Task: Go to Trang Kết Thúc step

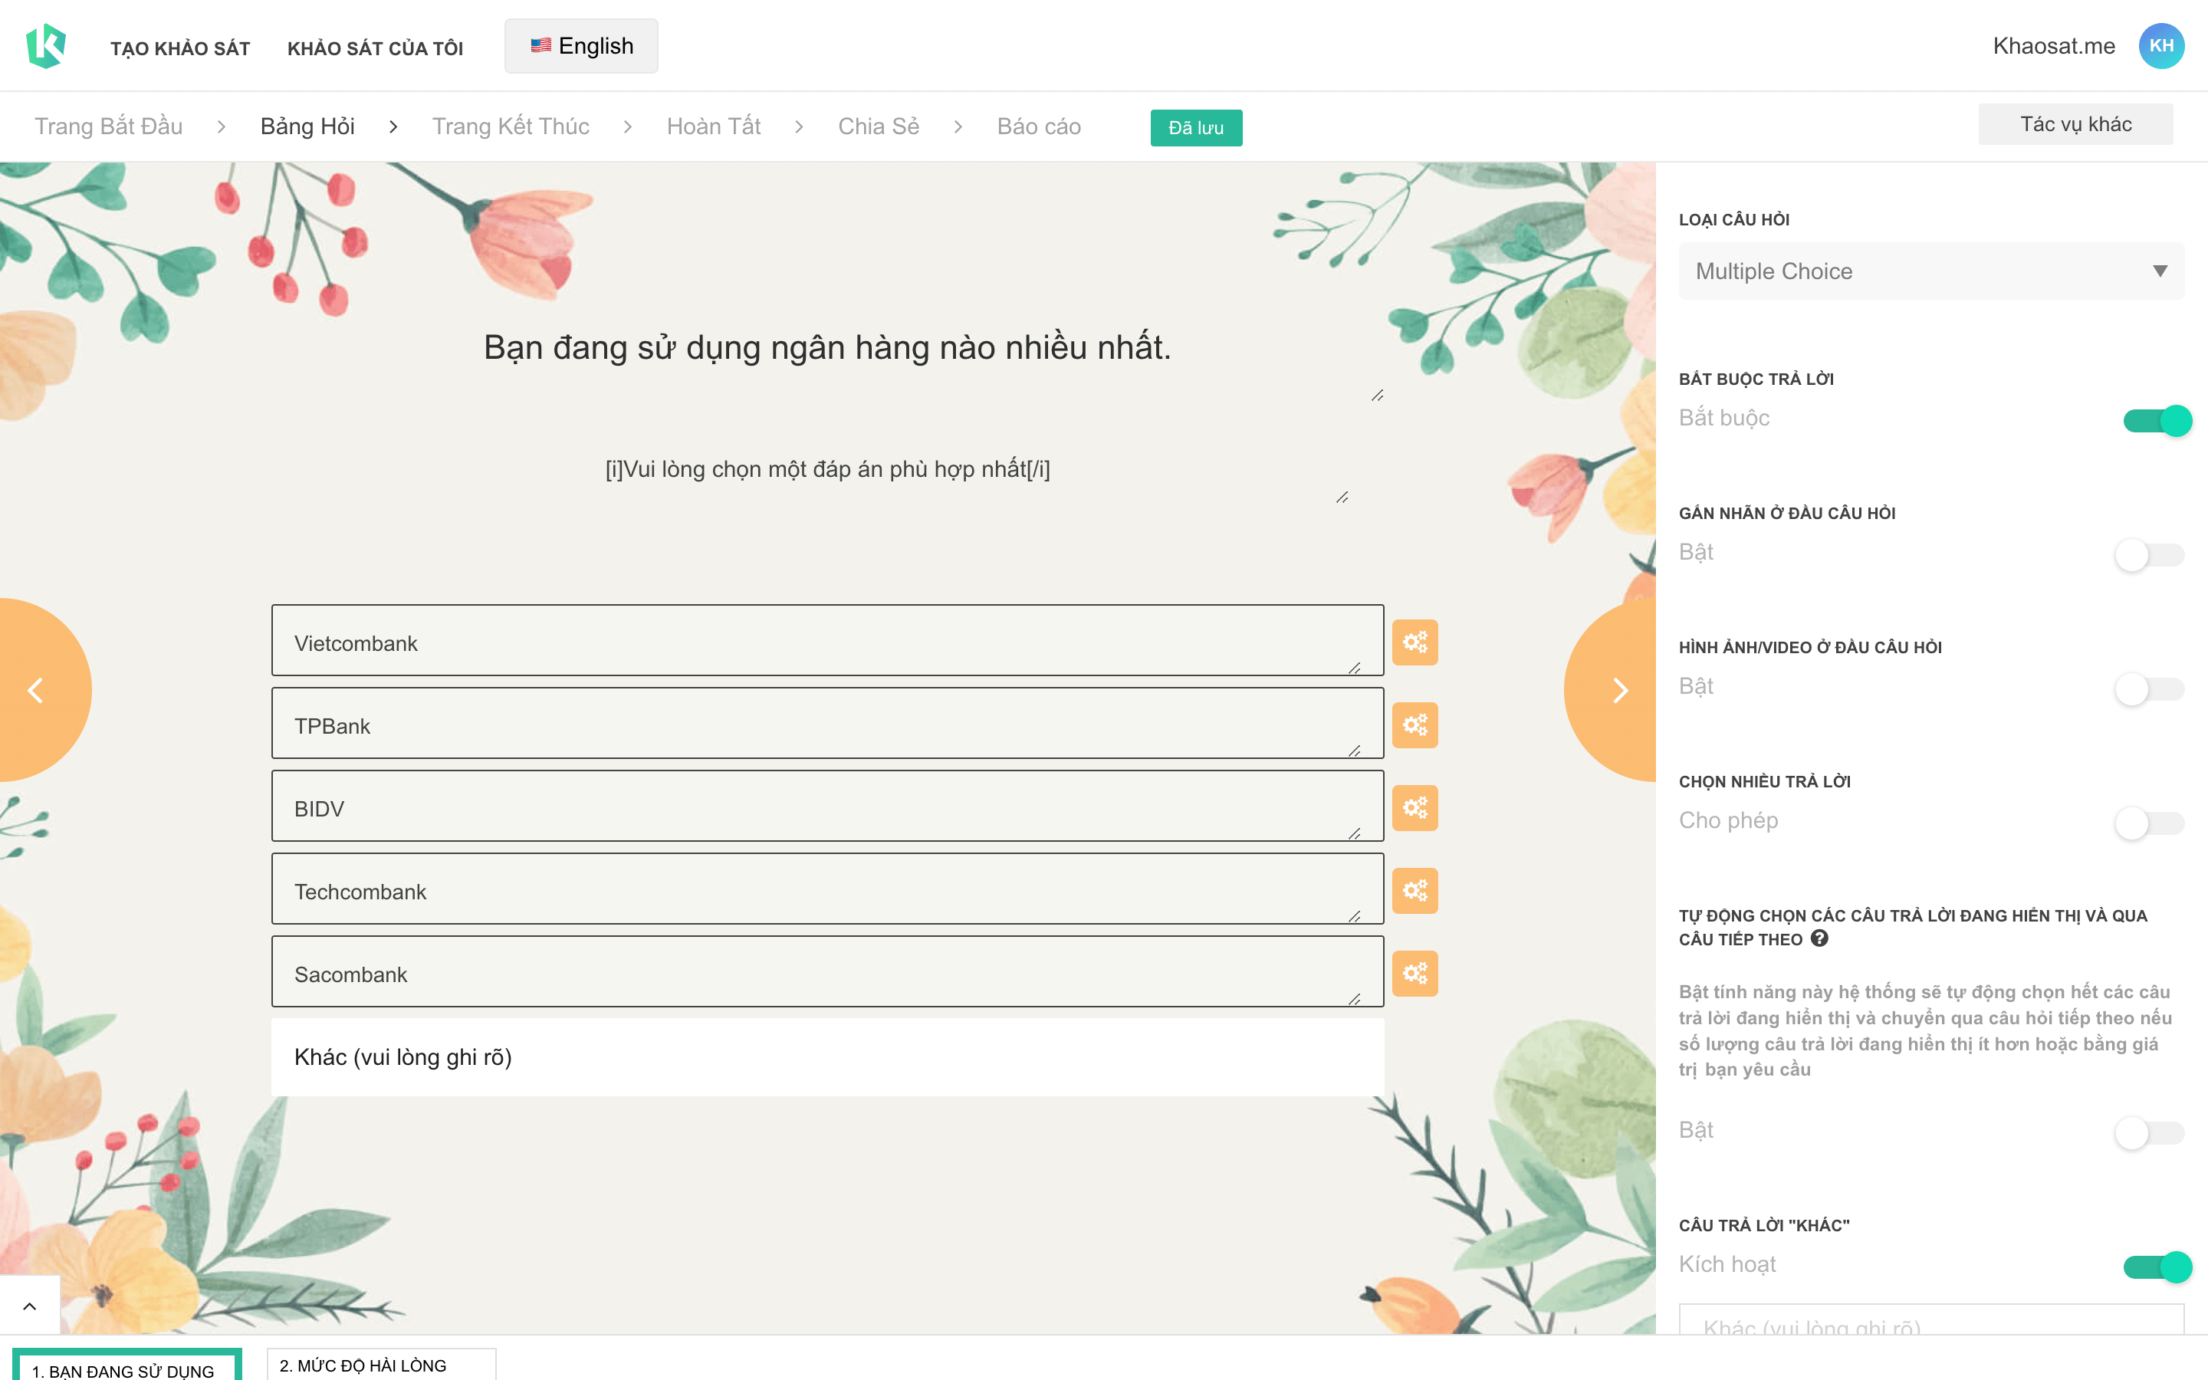Action: pyautogui.click(x=510, y=126)
